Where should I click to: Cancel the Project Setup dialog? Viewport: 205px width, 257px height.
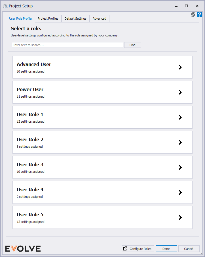click(x=189, y=249)
